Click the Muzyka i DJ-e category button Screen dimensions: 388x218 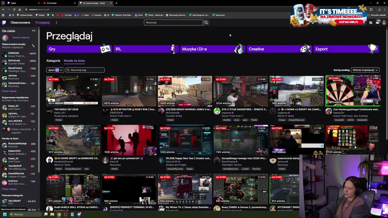point(212,49)
